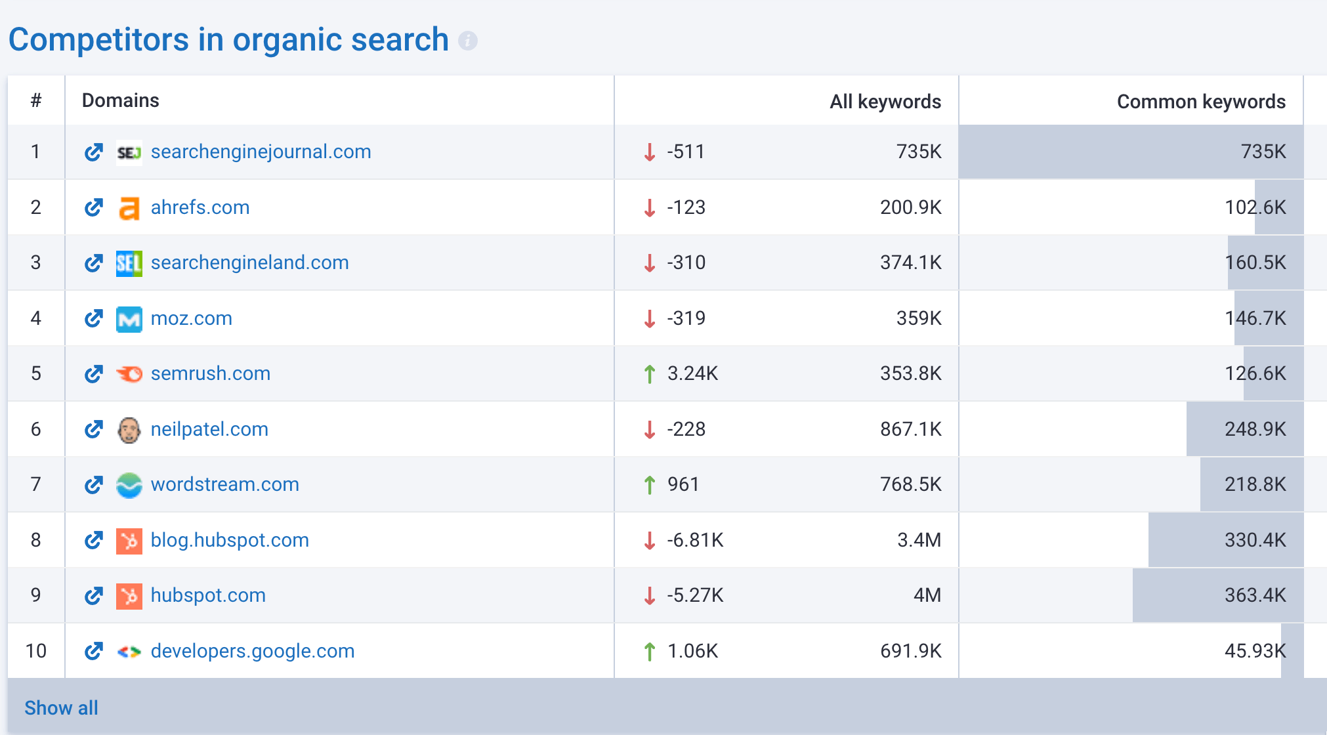
Task: Open external link icon for developers.google.com
Action: [94, 651]
